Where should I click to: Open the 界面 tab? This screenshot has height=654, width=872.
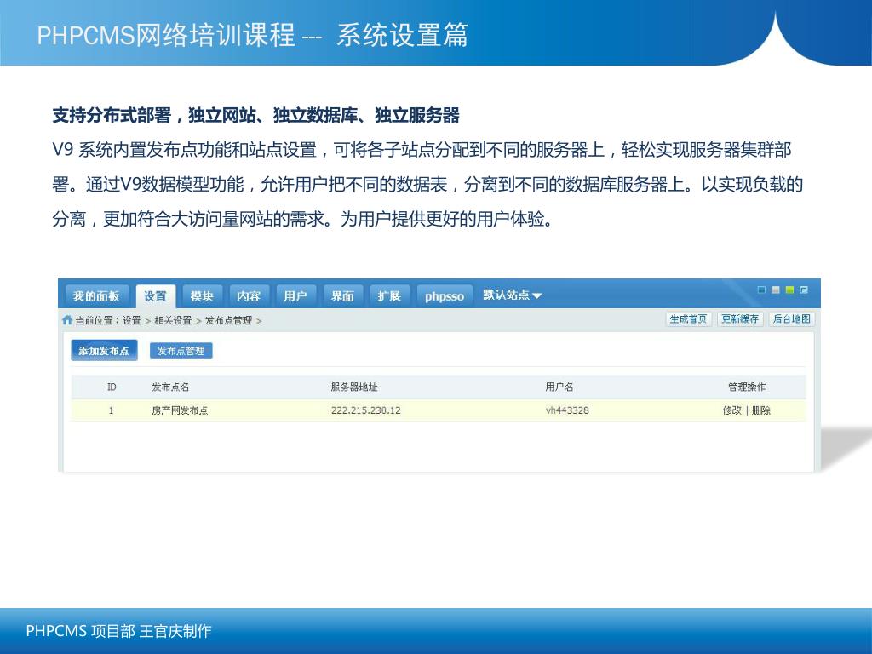point(342,296)
